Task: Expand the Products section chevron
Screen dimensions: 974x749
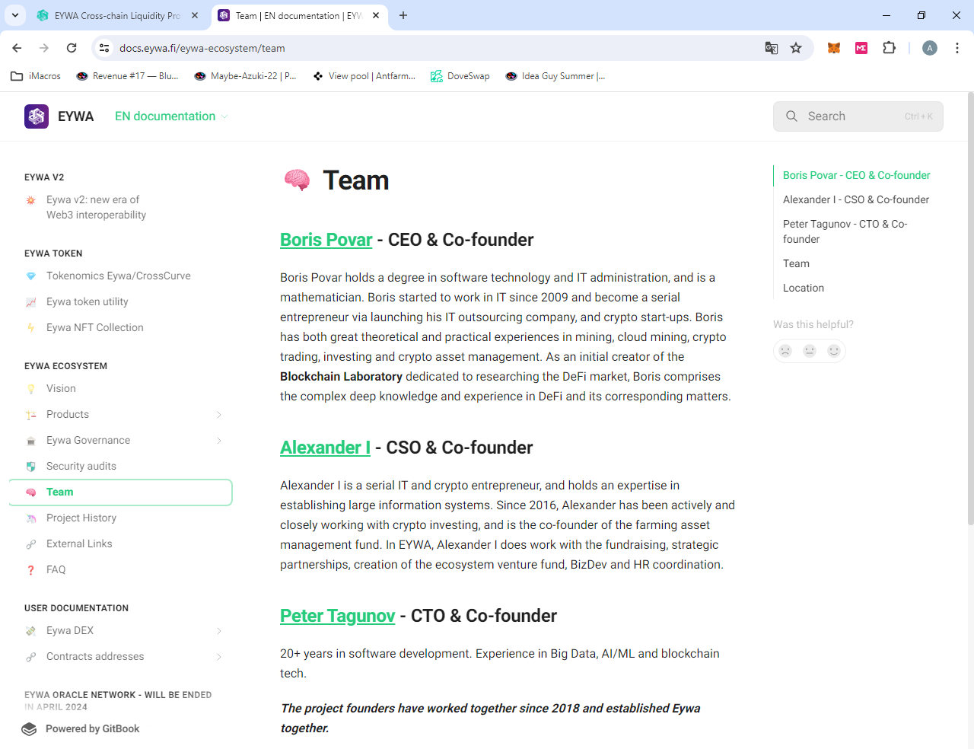Action: [219, 415]
